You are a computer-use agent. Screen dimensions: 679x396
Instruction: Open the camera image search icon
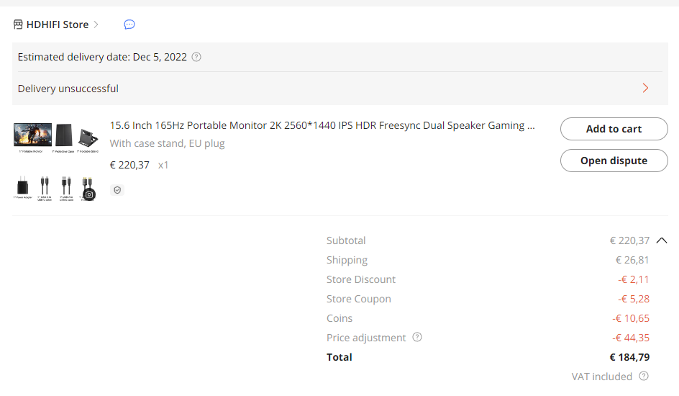click(x=89, y=194)
